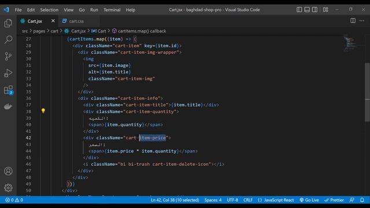Change end of line sequence CRLF
370x208 pixels.
coord(248,200)
